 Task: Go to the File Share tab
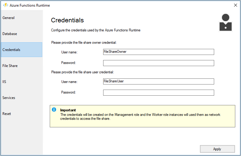(21, 65)
